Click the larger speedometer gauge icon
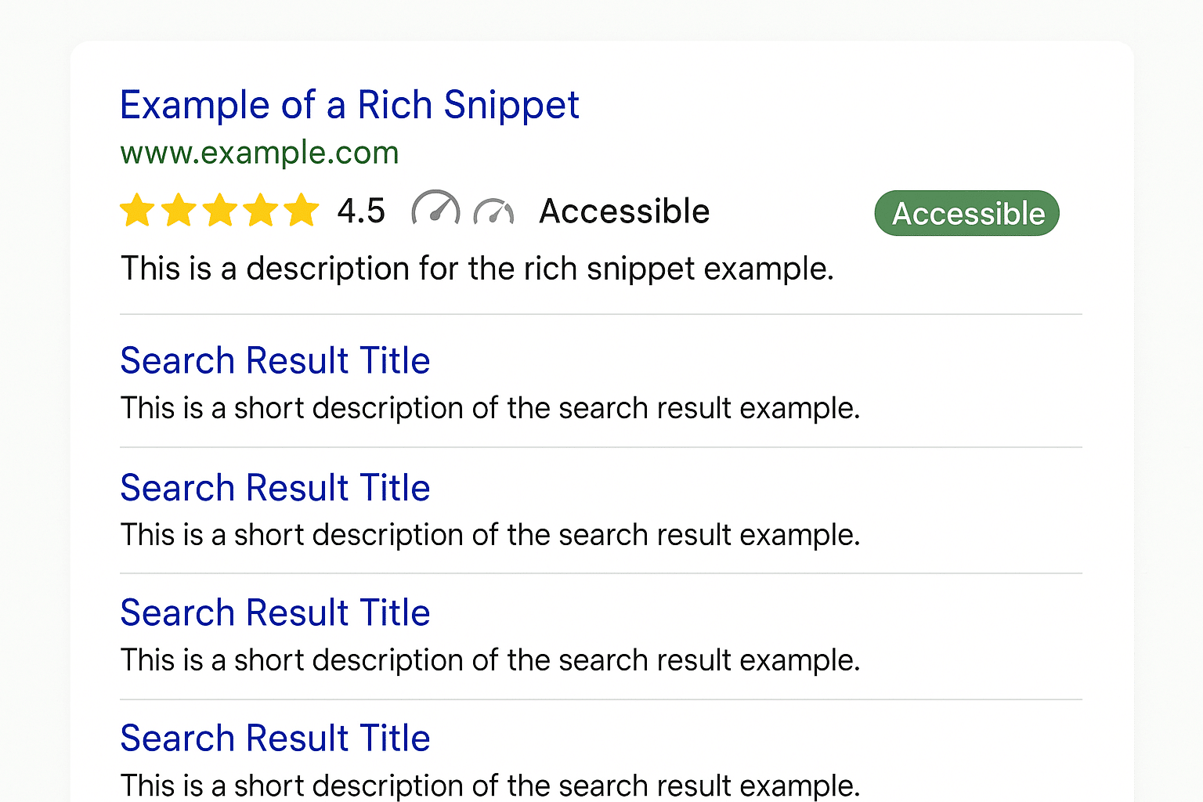Screen dimensions: 1203x802 point(435,208)
